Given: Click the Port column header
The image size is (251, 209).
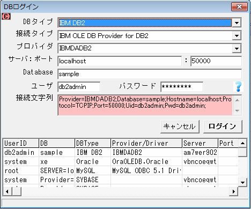Looking at the screenshot, I should click(228, 143).
